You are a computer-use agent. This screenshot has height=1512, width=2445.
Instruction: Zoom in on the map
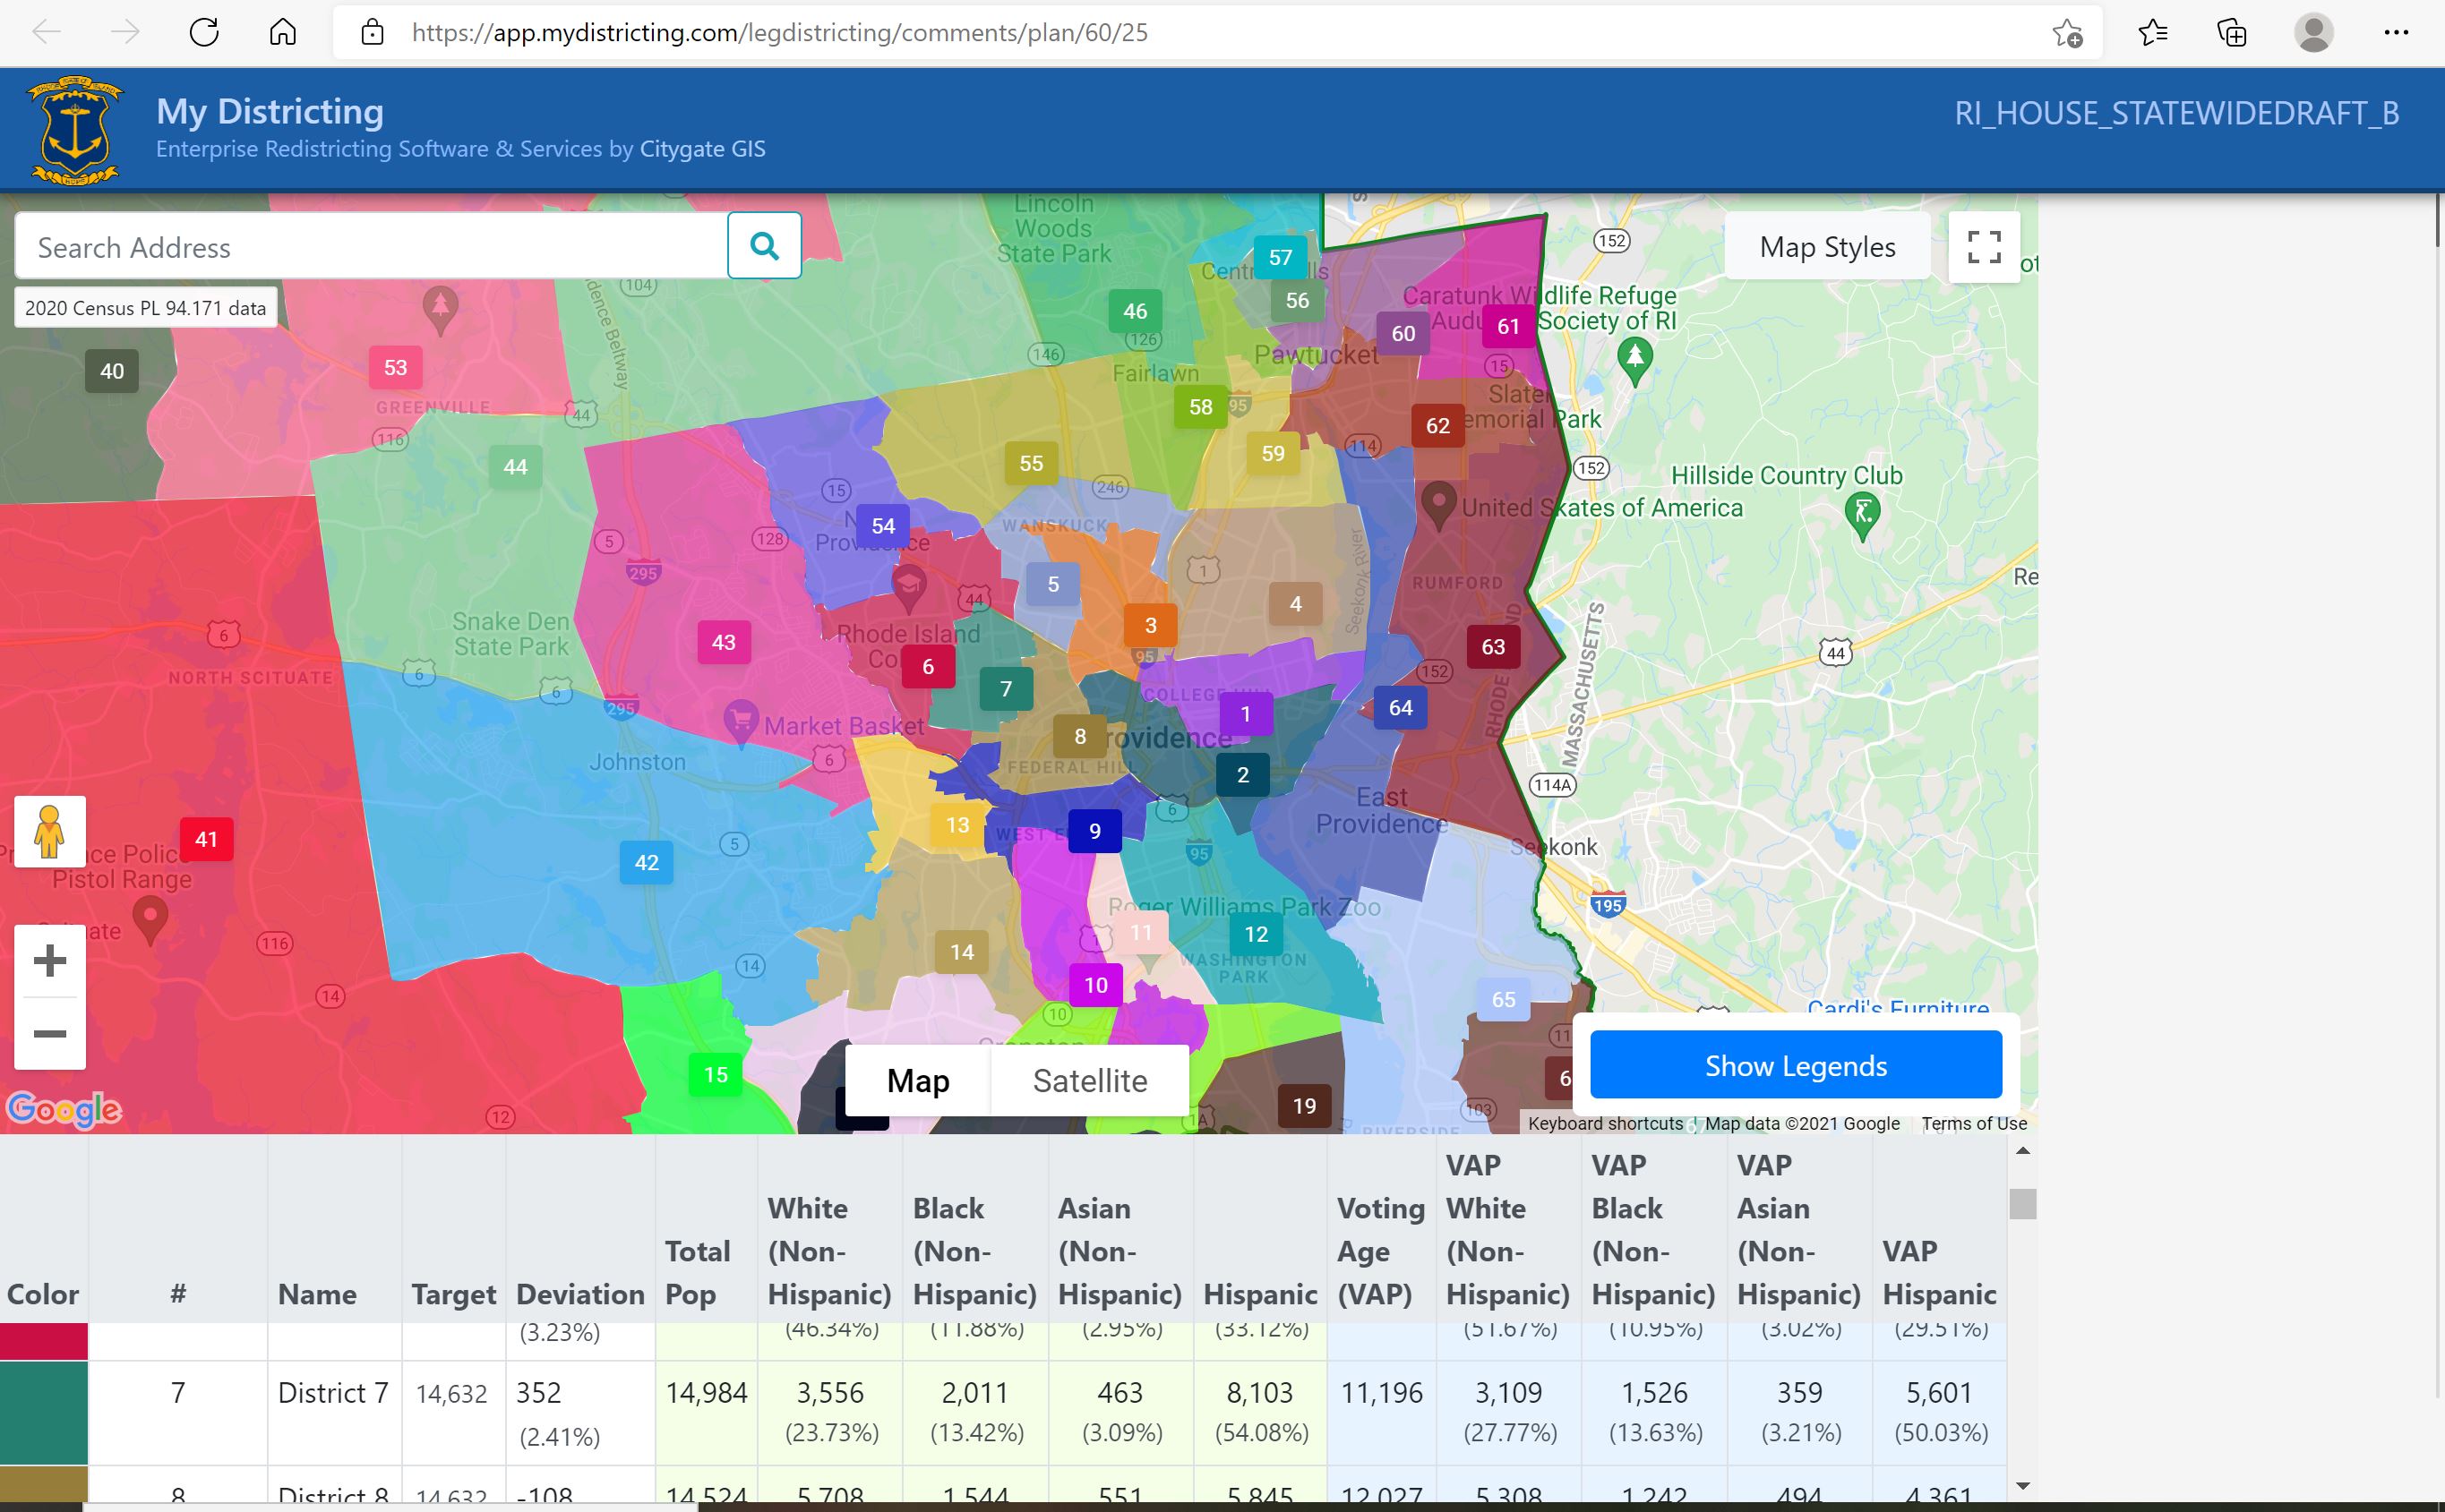click(x=49, y=960)
